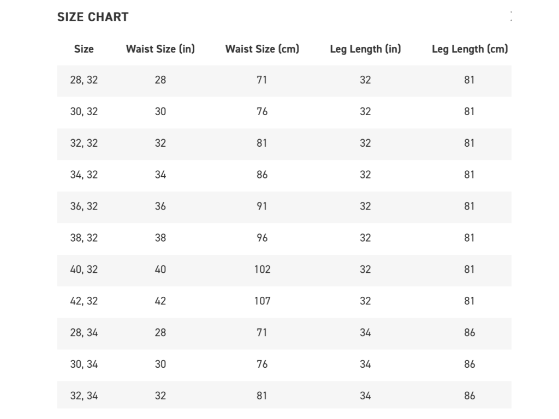Select the "32, 32" size cell
This screenshot has width=559, height=419.
[x=84, y=143]
